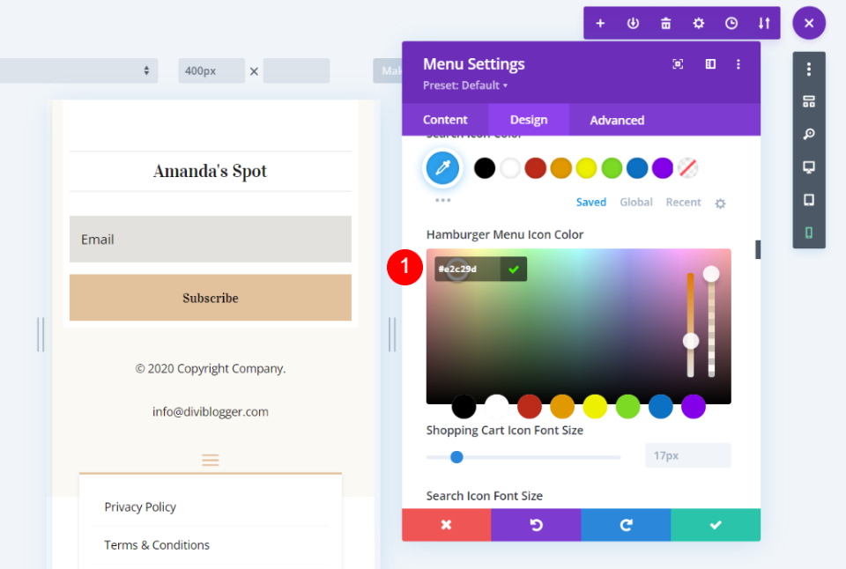Click the plus add icon in purple toolbar

tap(600, 23)
